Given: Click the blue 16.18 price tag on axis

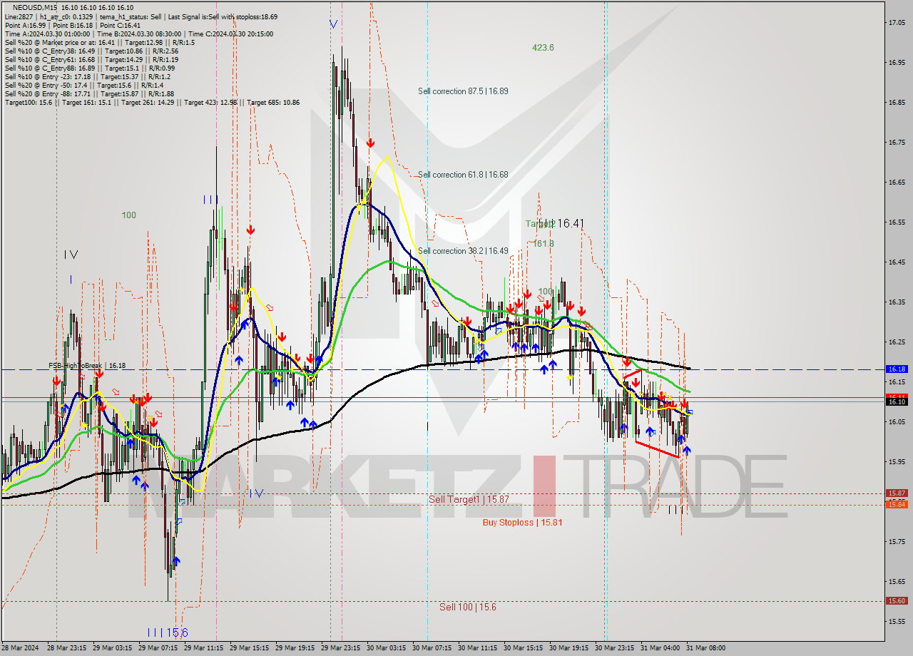Looking at the screenshot, I should tap(896, 369).
